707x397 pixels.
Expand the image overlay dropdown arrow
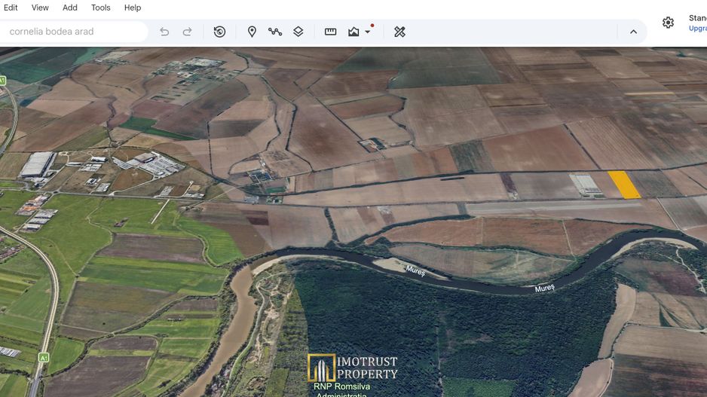click(x=368, y=32)
